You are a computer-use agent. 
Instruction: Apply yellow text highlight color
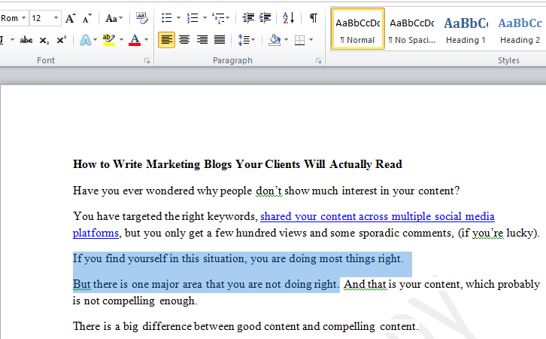(109, 40)
